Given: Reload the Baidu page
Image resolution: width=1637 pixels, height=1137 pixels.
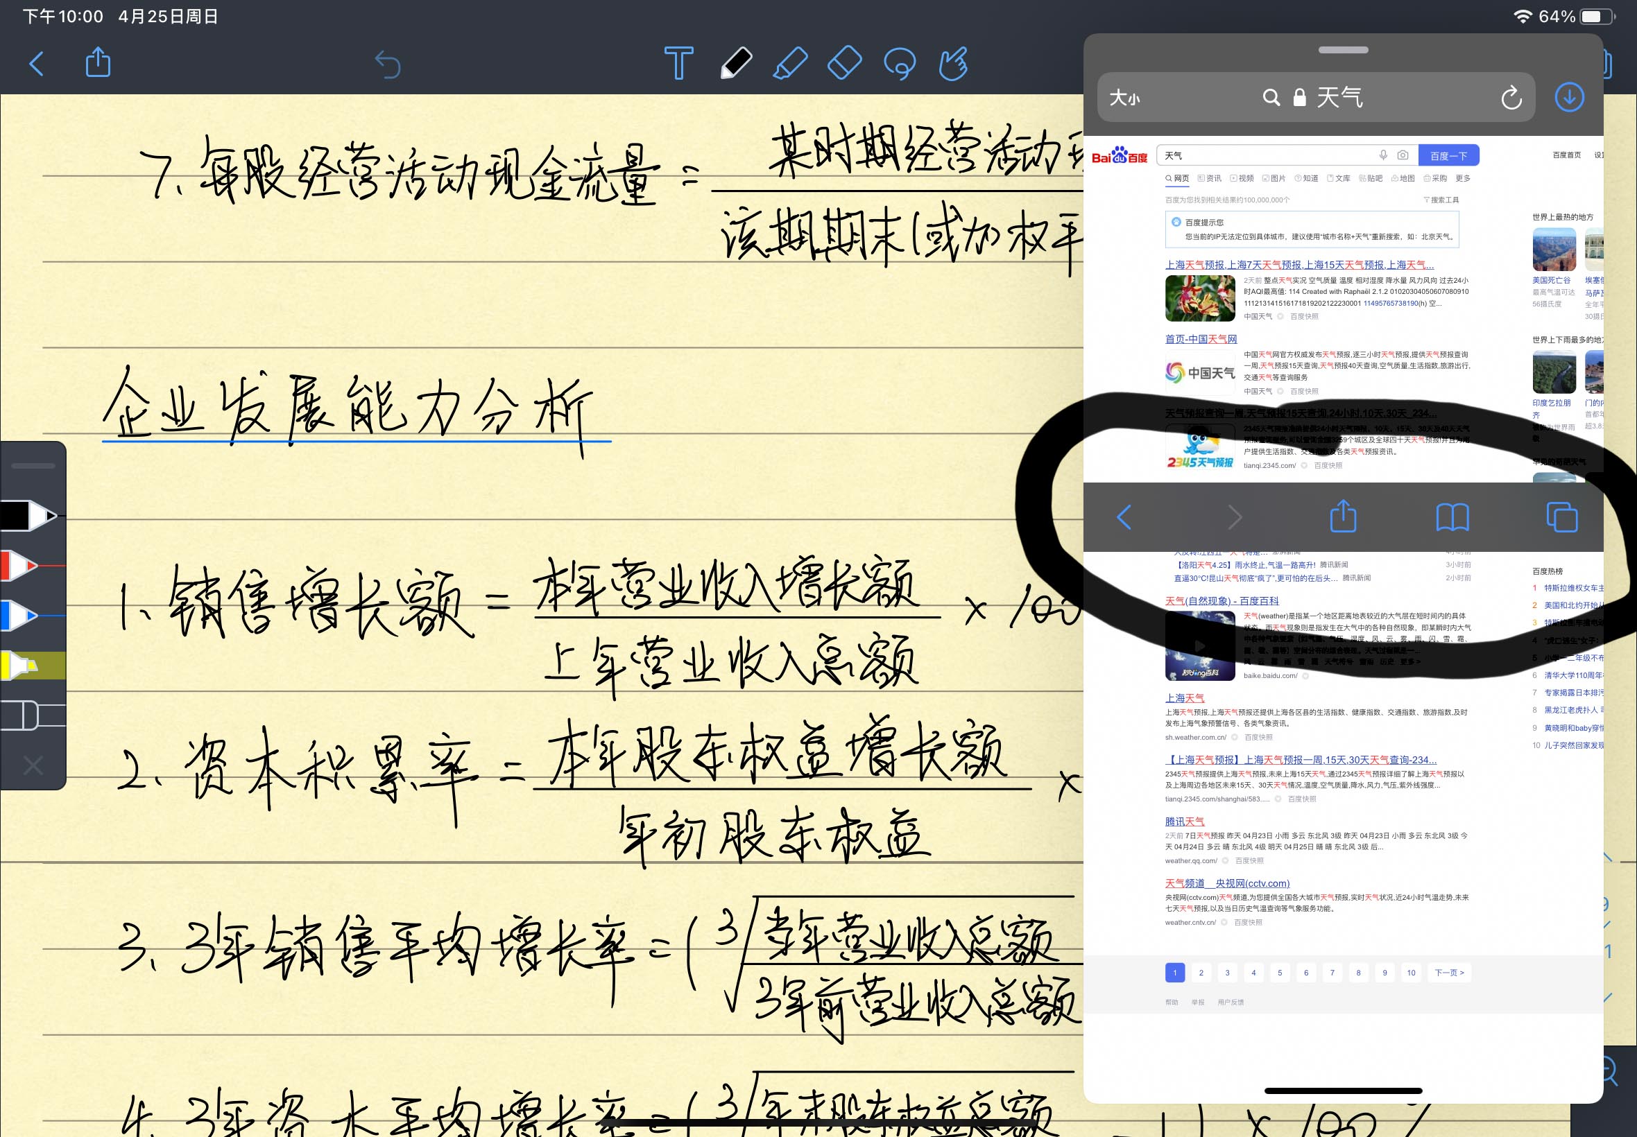Looking at the screenshot, I should tap(1511, 98).
